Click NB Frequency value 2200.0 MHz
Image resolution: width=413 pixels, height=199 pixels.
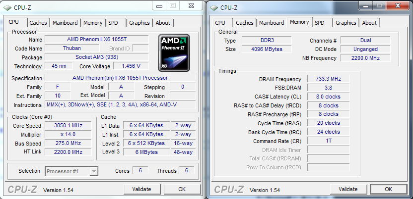pyautogui.click(x=365, y=58)
